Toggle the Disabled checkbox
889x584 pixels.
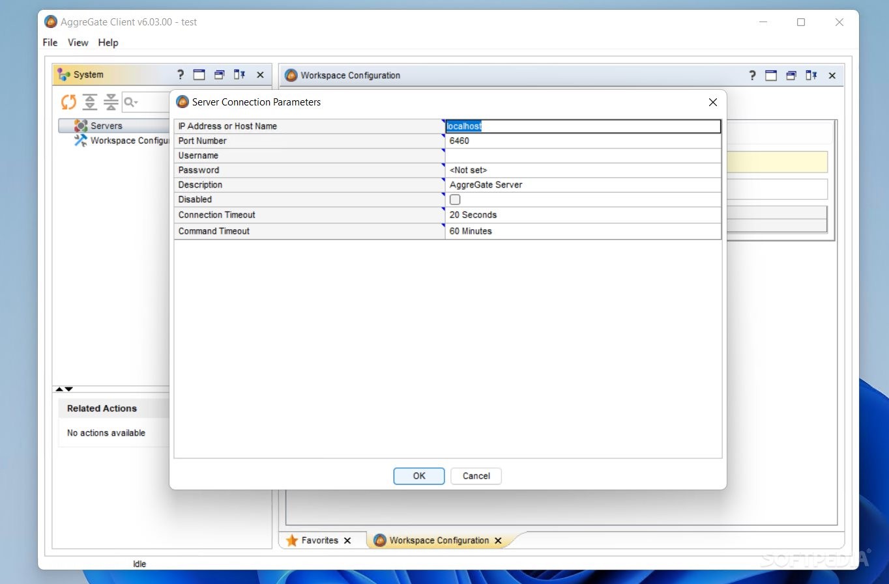point(455,200)
